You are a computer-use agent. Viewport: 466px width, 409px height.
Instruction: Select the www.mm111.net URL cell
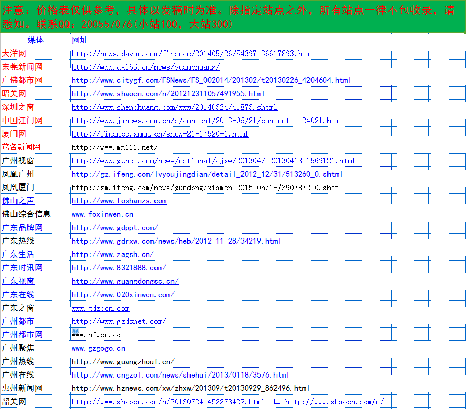(231, 147)
